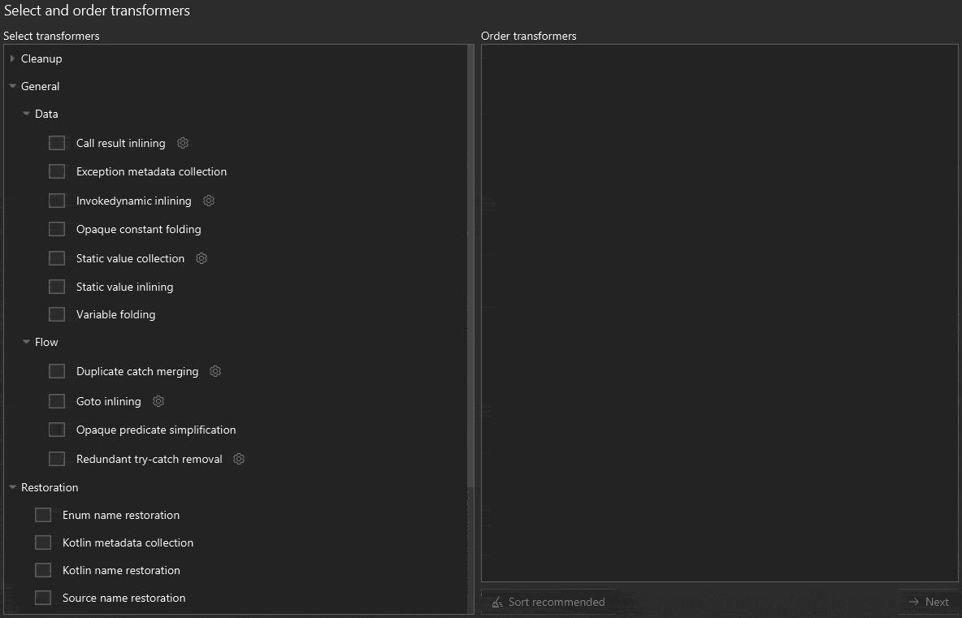This screenshot has height=618, width=962.
Task: Click the Restoration tree label
Action: (x=50, y=486)
